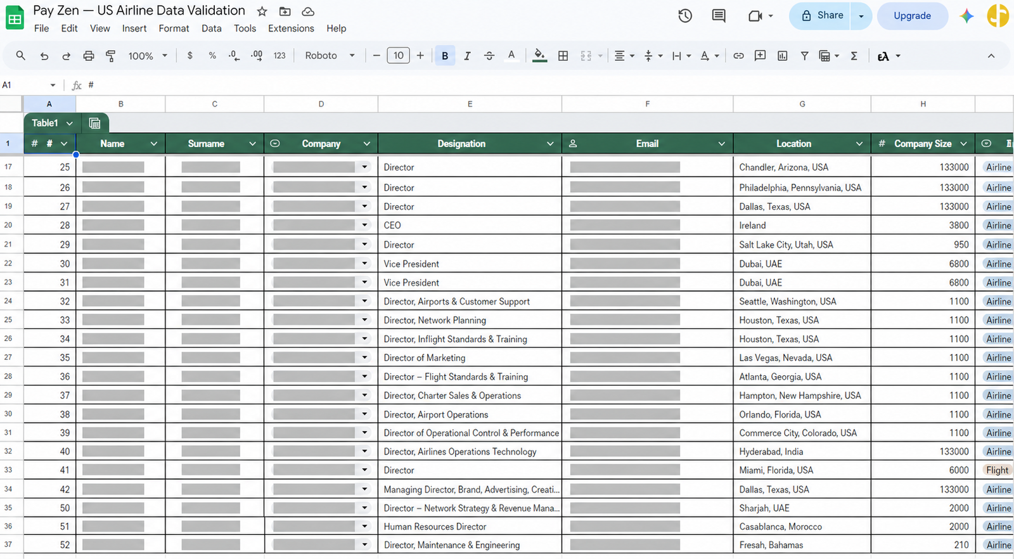Viewport: 1014px width, 559px height.
Task: Create a filter
Action: point(804,56)
